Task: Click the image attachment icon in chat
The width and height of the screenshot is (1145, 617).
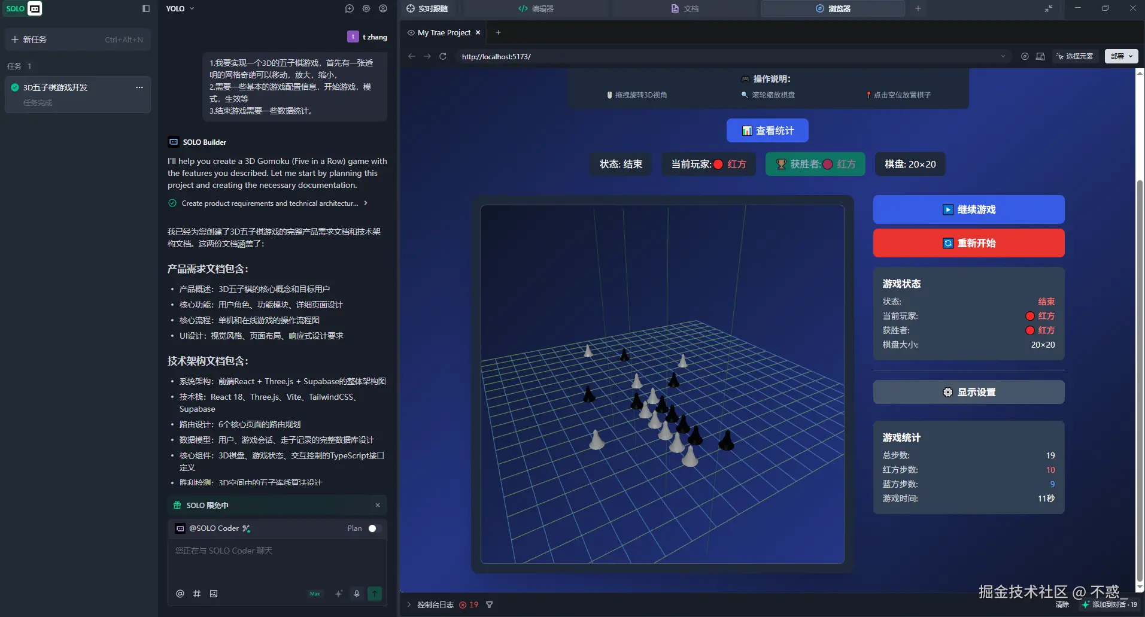Action: point(214,594)
